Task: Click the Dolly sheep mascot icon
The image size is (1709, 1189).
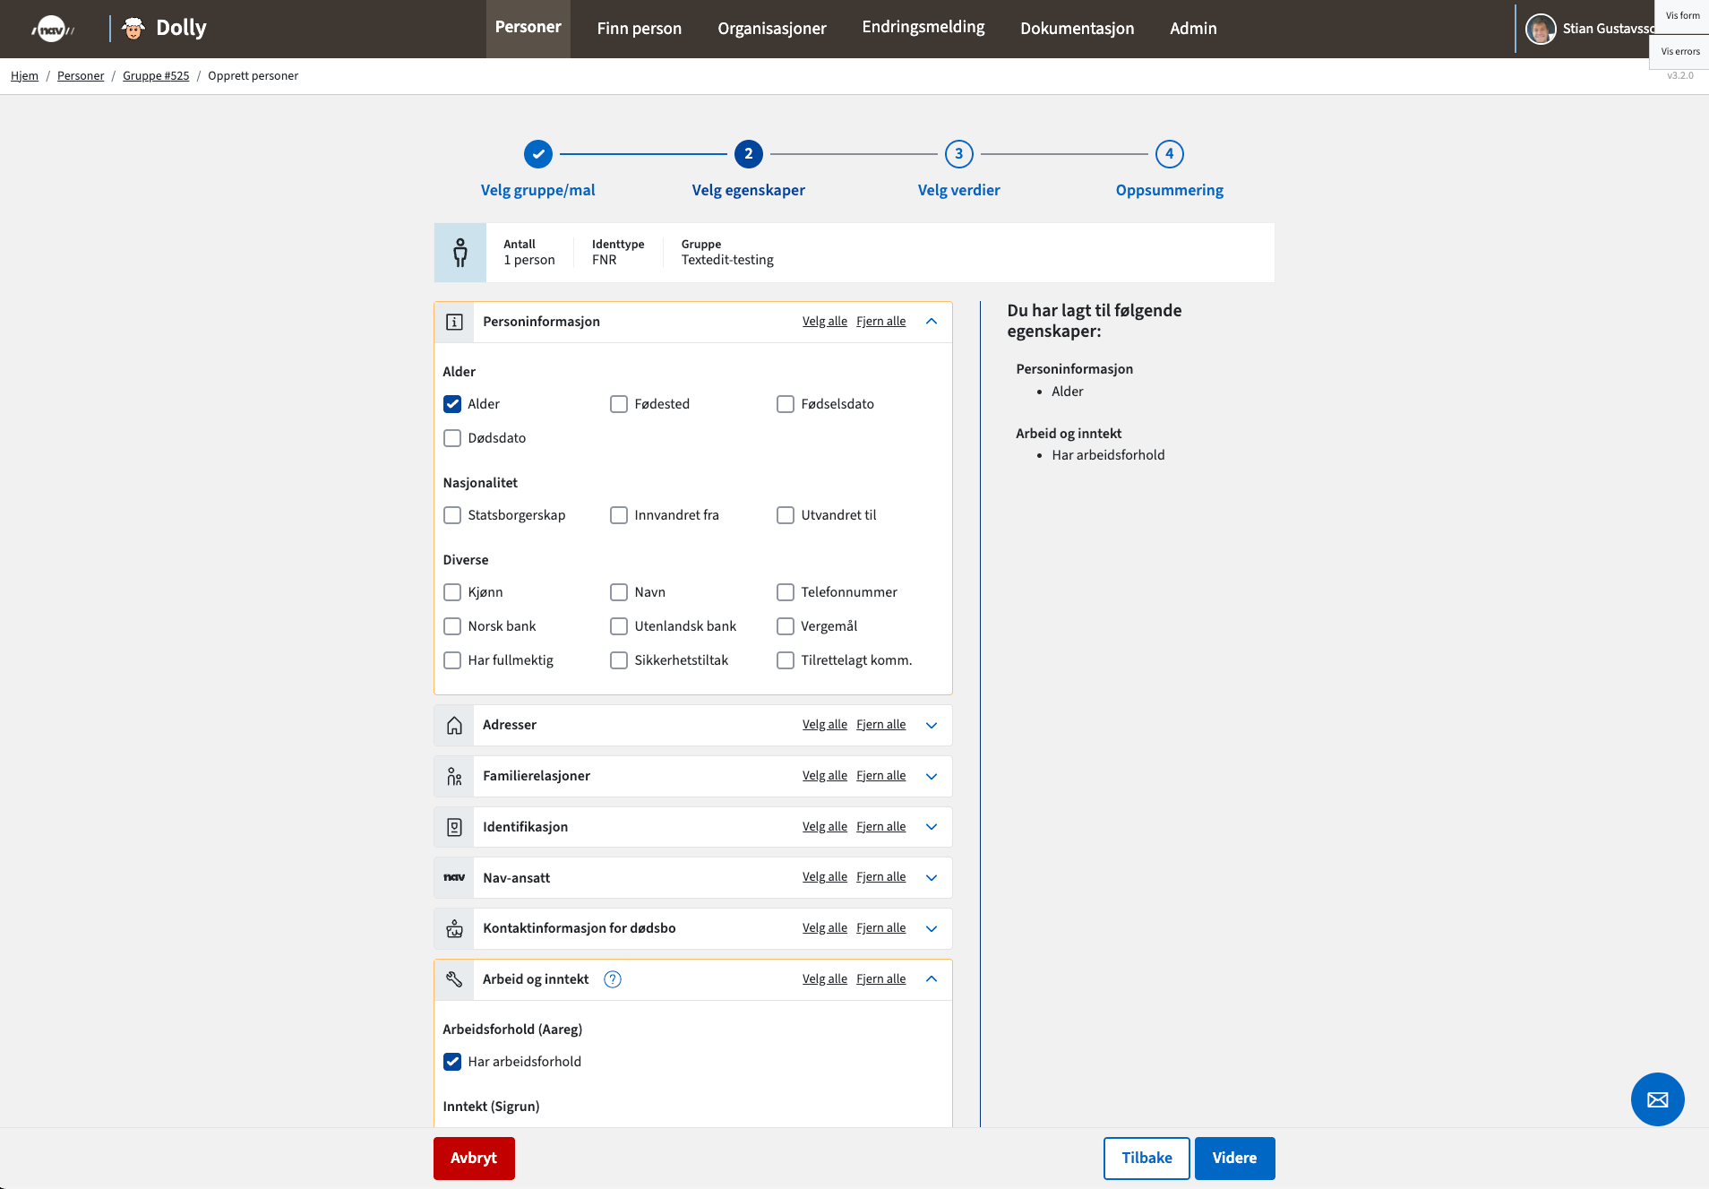Action: 133,29
